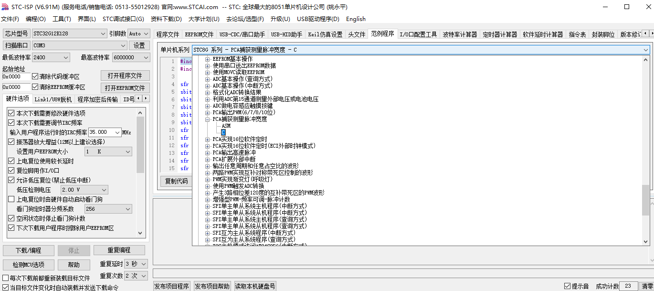The image size is (654, 291).
Task: Open 设置用户EEPROM大小 dropdown
Action: (108, 151)
